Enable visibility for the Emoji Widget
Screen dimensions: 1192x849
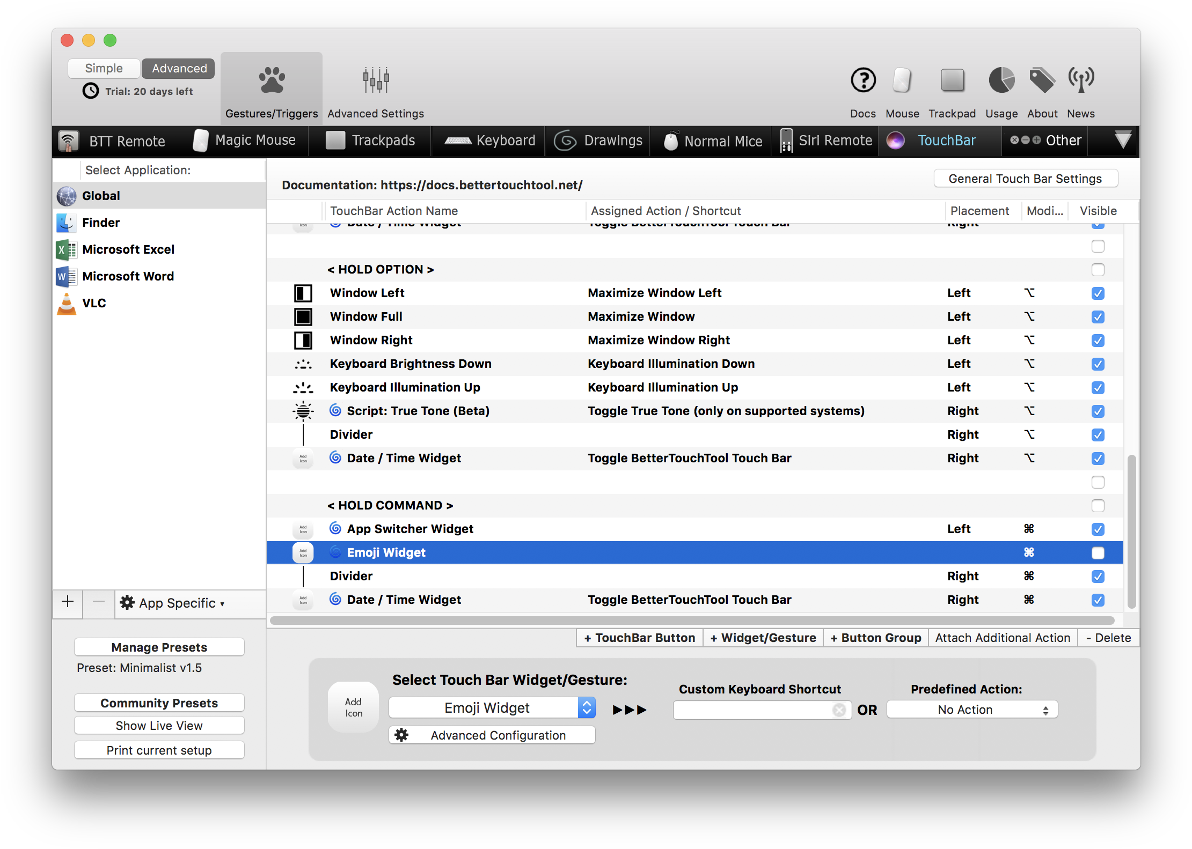1098,552
